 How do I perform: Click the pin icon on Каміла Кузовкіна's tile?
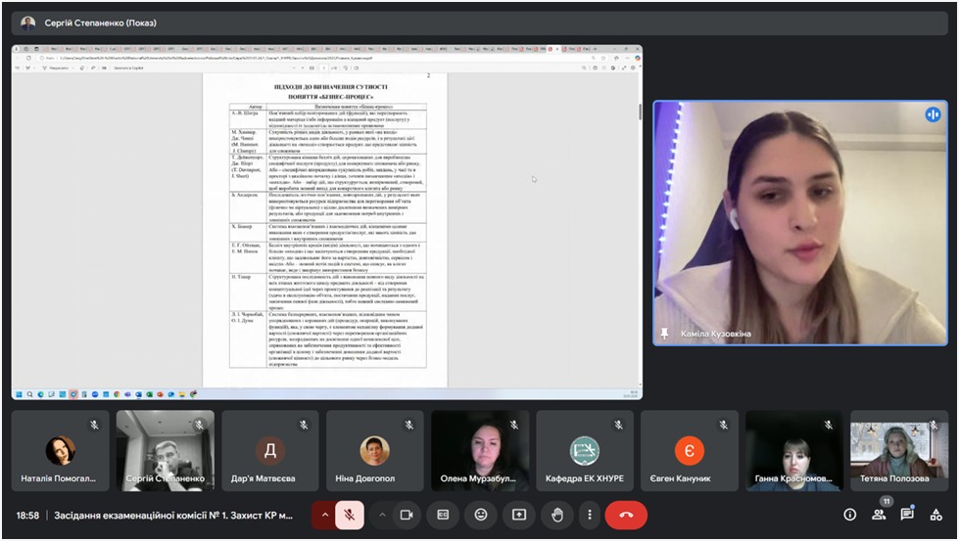click(x=666, y=334)
